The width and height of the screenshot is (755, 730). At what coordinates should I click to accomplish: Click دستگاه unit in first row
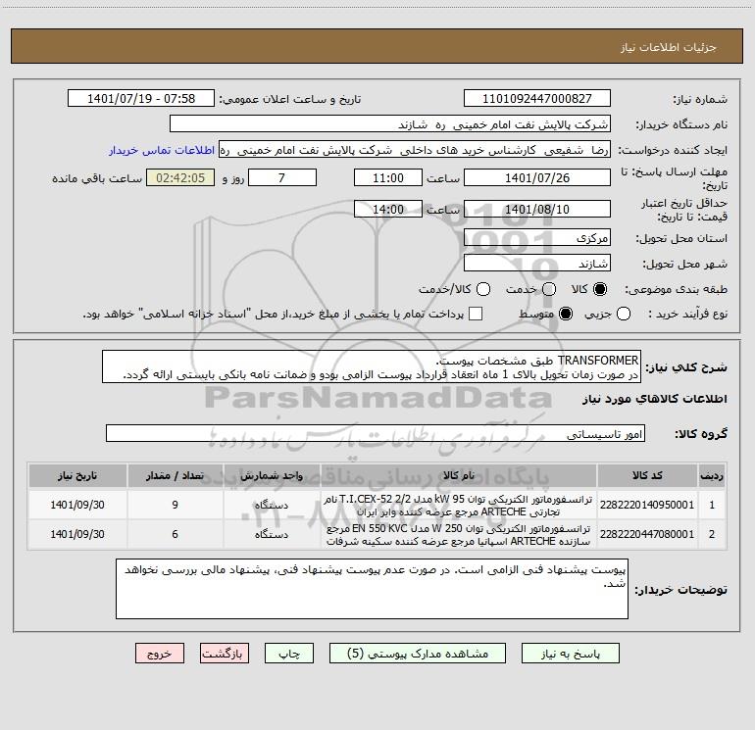coord(272,505)
